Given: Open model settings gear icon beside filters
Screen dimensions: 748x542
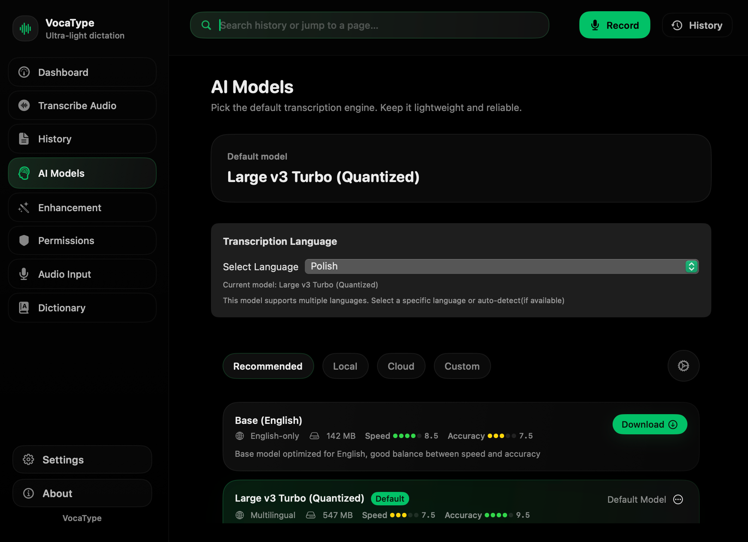Looking at the screenshot, I should coord(683,366).
